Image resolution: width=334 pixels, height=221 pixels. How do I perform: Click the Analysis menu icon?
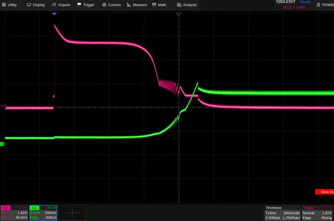(x=179, y=5)
